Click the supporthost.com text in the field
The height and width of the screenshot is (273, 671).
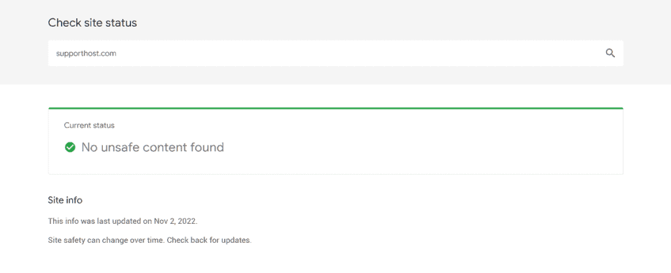(x=86, y=54)
